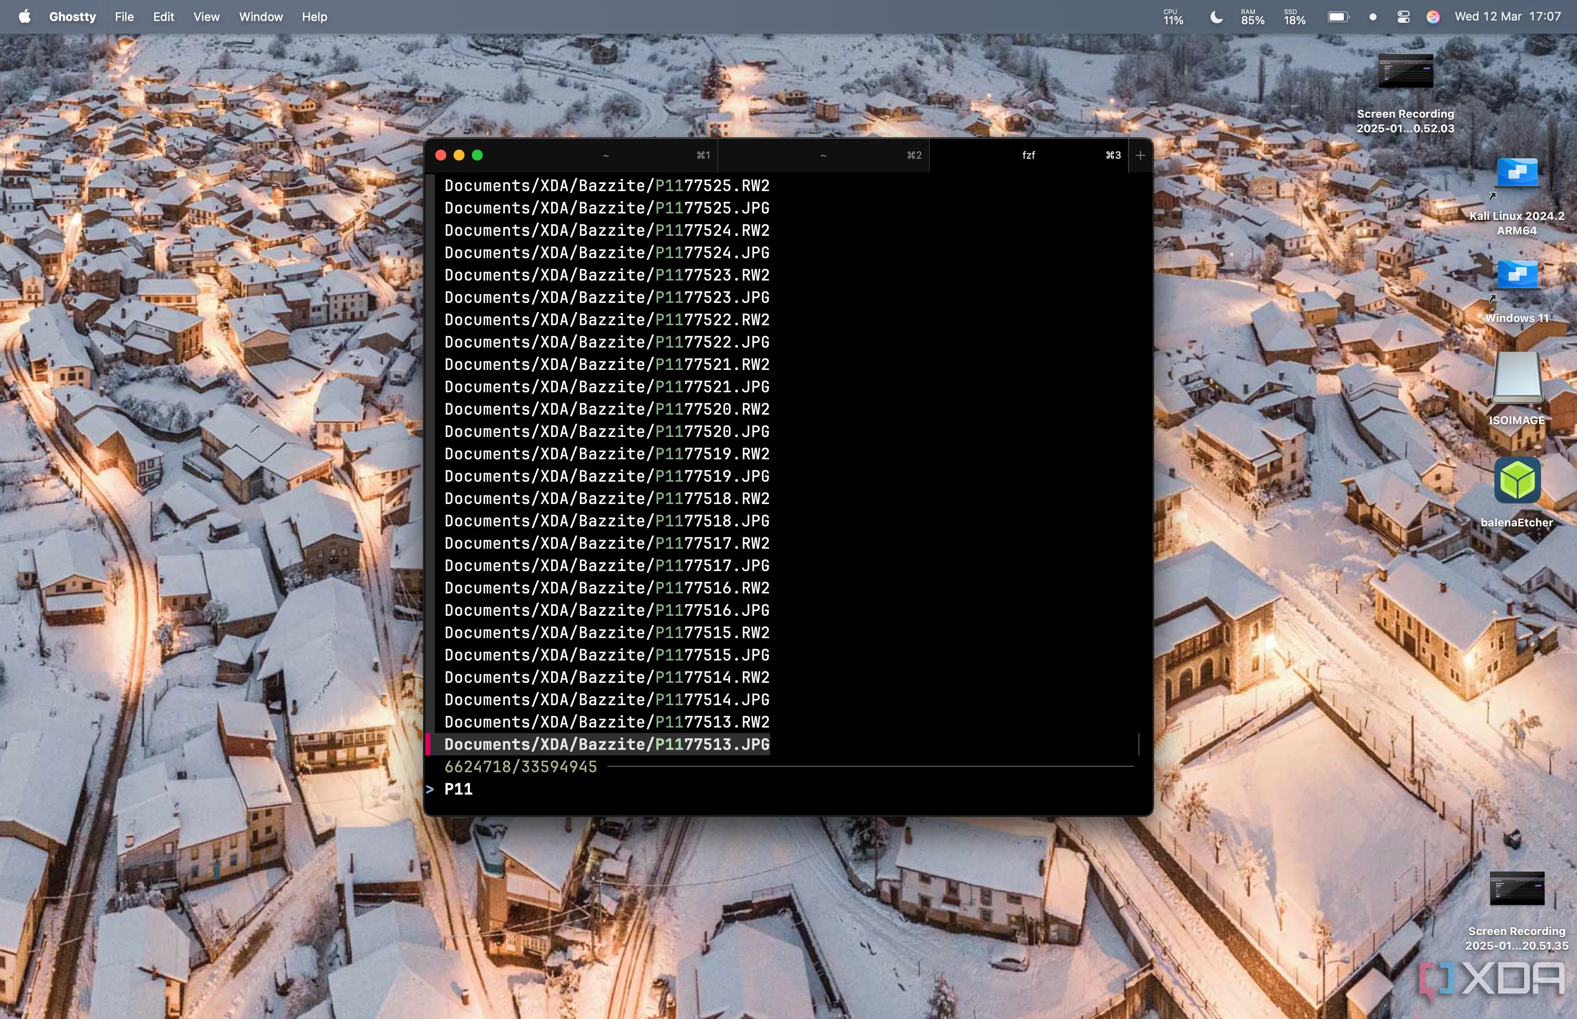1577x1019 pixels.
Task: Select the Windows 11 desktop icon
Action: point(1517,291)
